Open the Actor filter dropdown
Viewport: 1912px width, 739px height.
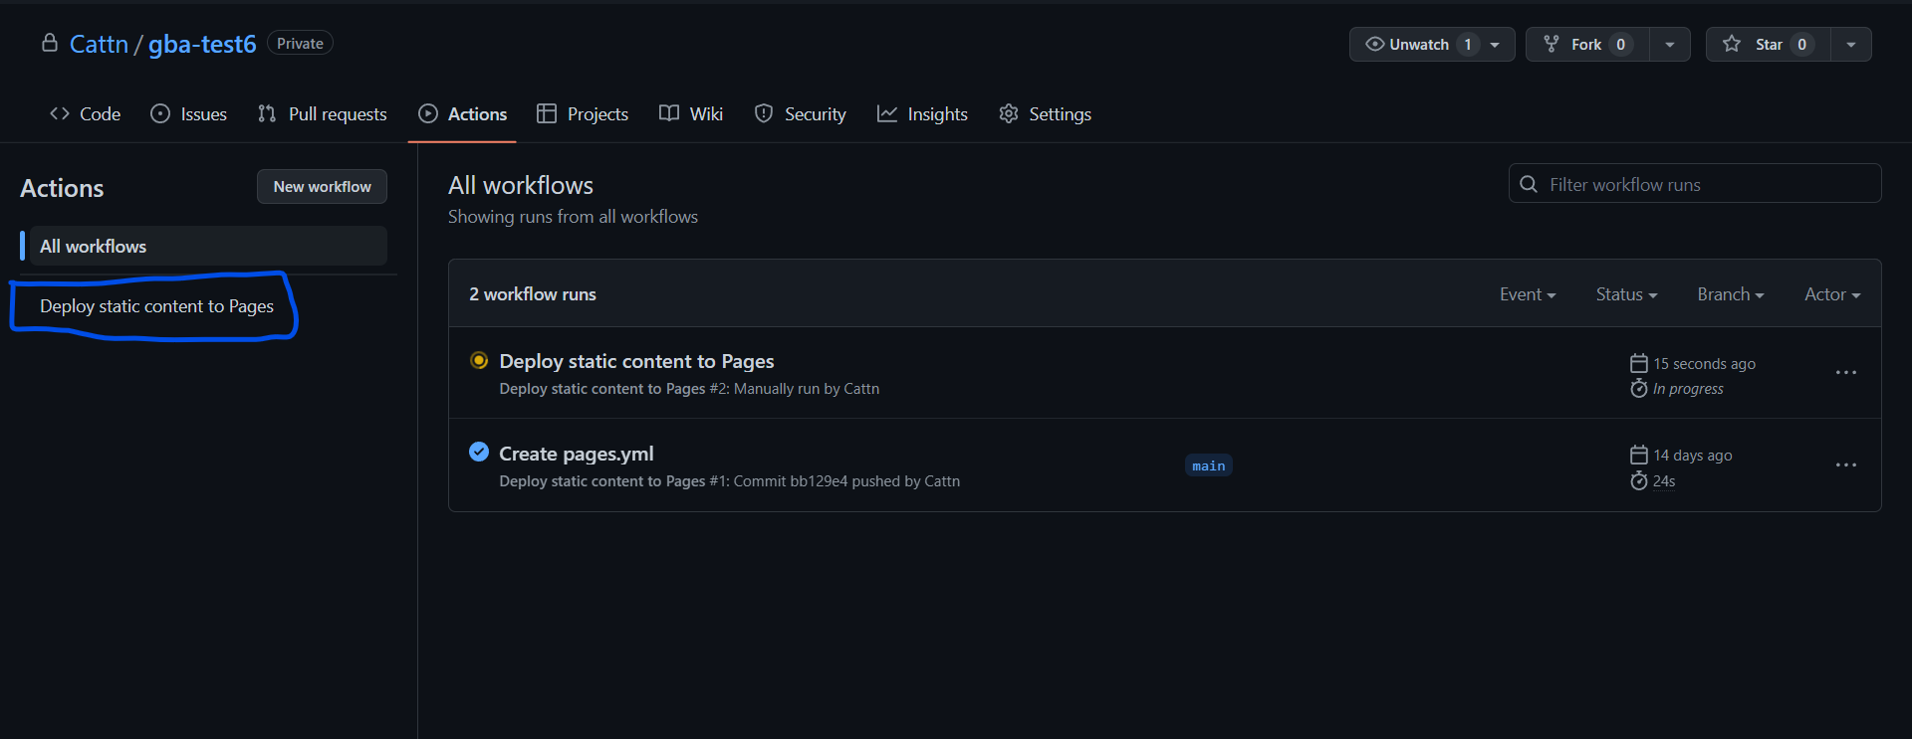[1831, 294]
